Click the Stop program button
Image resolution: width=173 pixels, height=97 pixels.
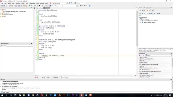coord(40,6)
